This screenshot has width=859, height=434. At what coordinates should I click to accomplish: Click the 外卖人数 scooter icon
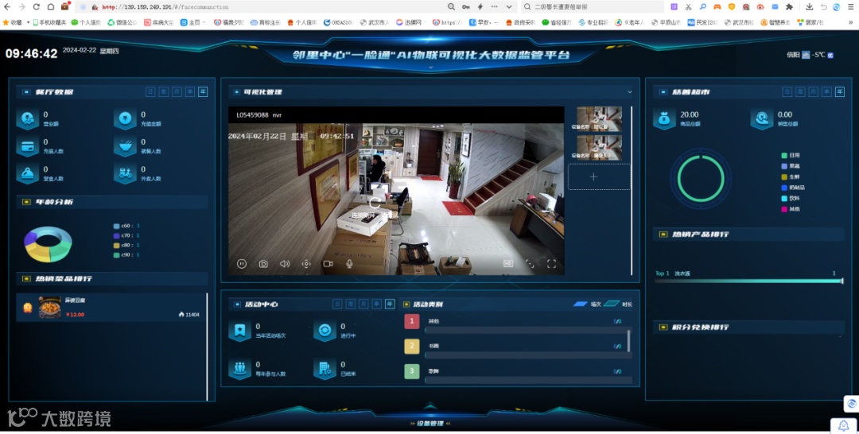click(125, 173)
